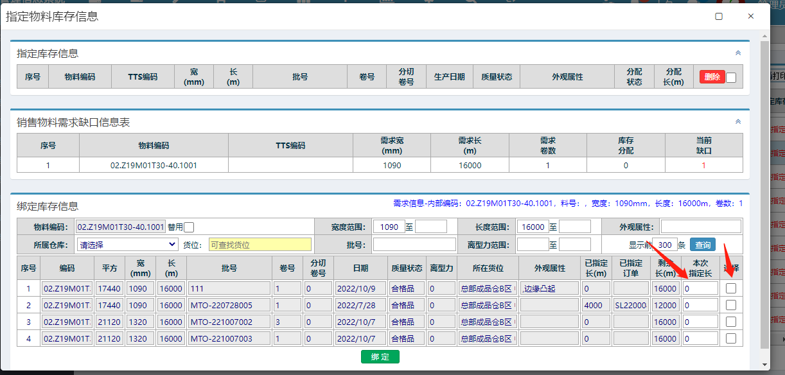The width and height of the screenshot is (785, 375).
Task: Open the 所属仓库 dropdown
Action: pyautogui.click(x=127, y=245)
